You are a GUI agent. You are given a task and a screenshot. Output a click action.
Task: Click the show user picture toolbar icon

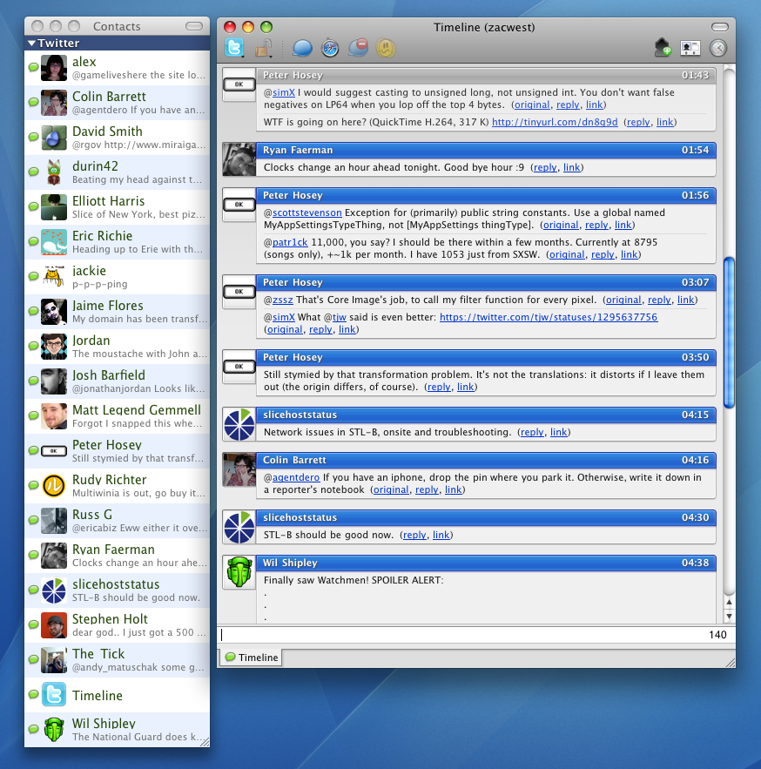pyautogui.click(x=690, y=48)
